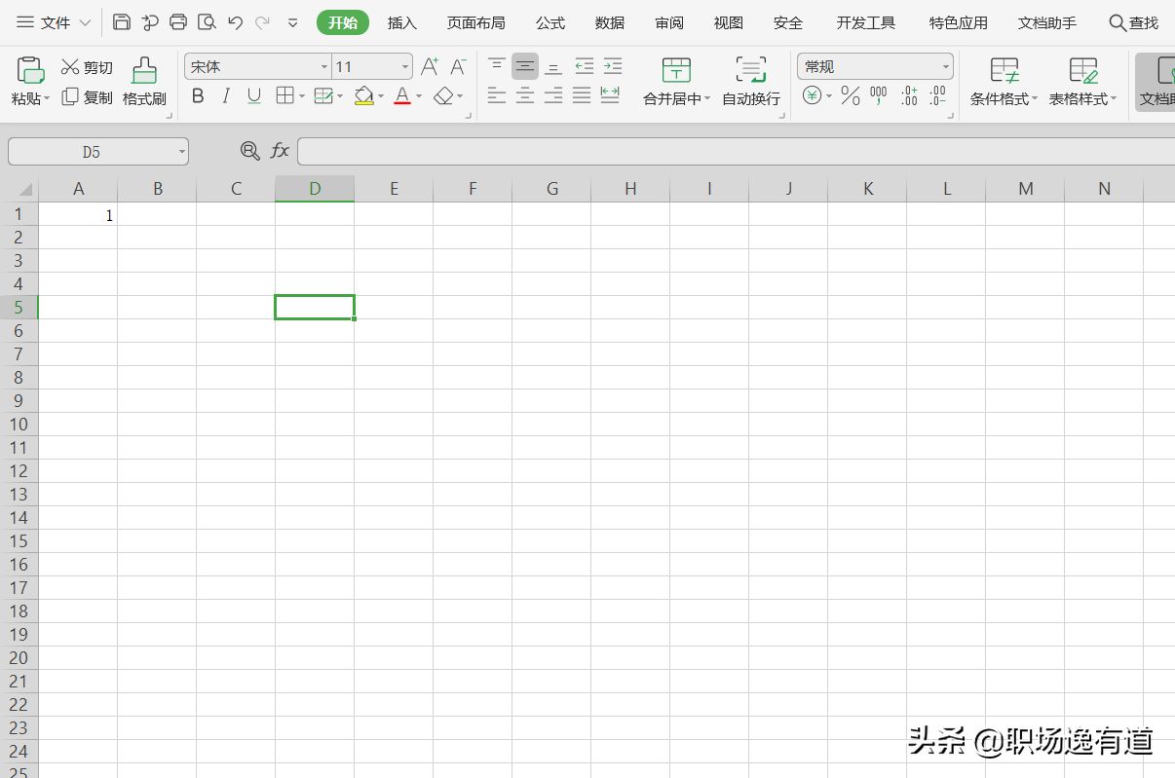Select row 10 header
Screen dimensions: 1175x778
(19, 424)
